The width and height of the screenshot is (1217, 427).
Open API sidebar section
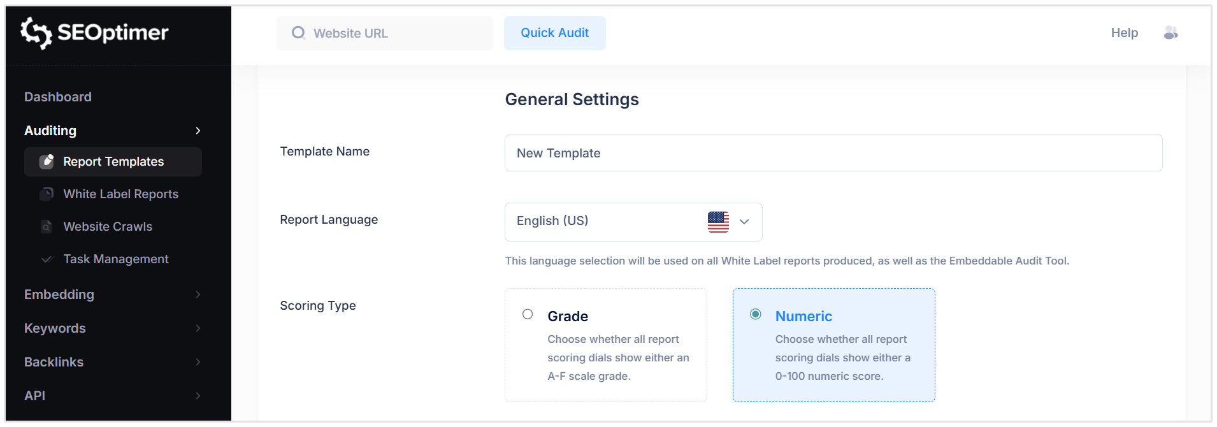tap(34, 396)
